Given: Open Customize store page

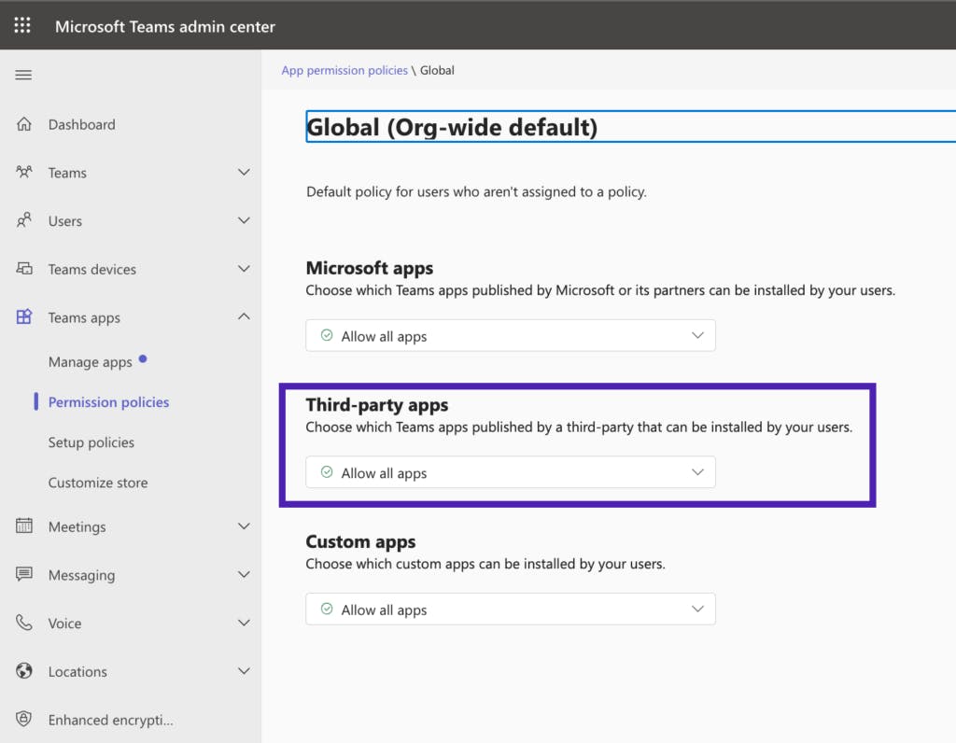Looking at the screenshot, I should coord(97,483).
